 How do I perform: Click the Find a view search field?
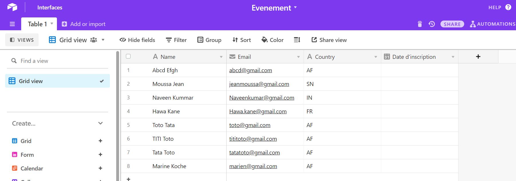point(58,61)
